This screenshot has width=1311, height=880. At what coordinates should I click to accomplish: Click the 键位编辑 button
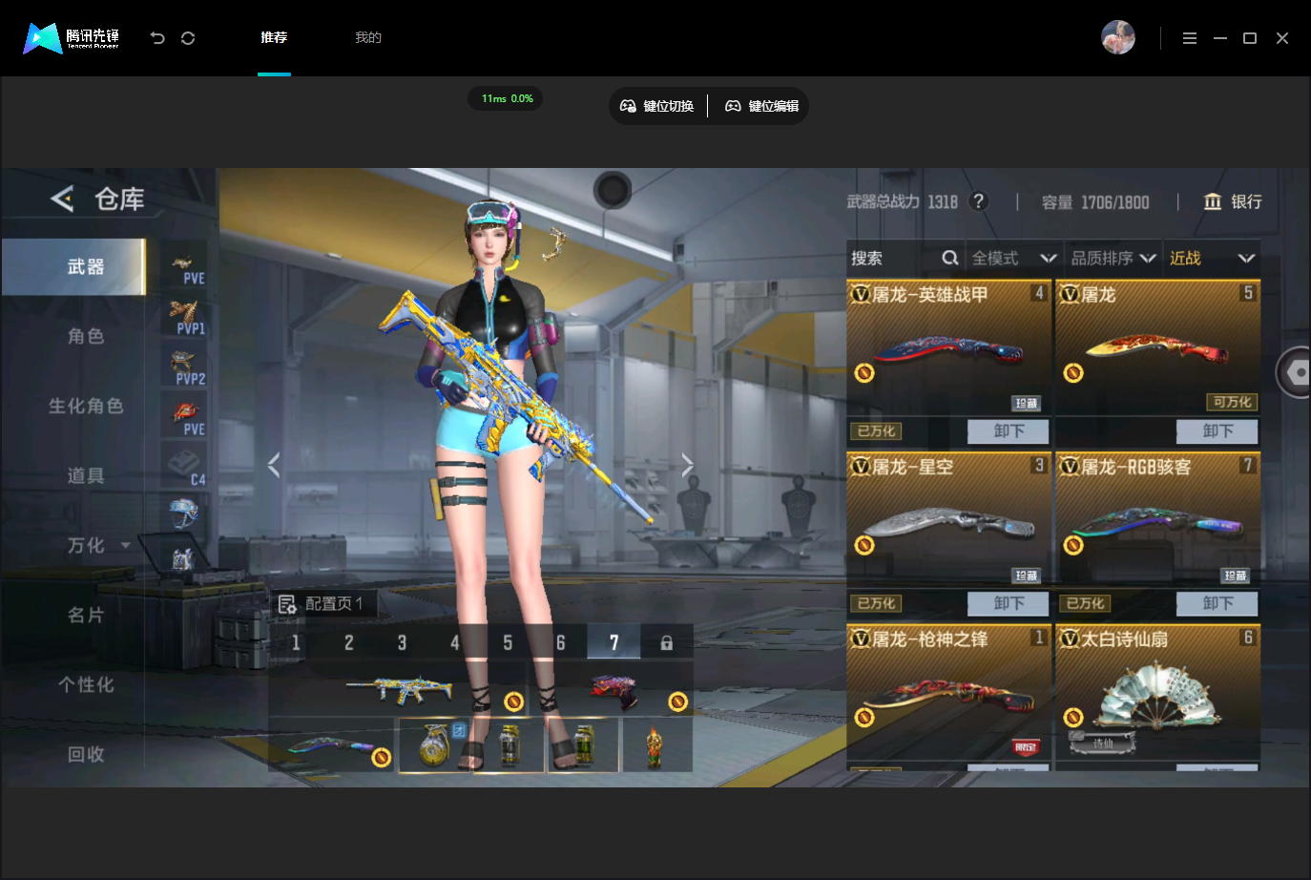(761, 106)
